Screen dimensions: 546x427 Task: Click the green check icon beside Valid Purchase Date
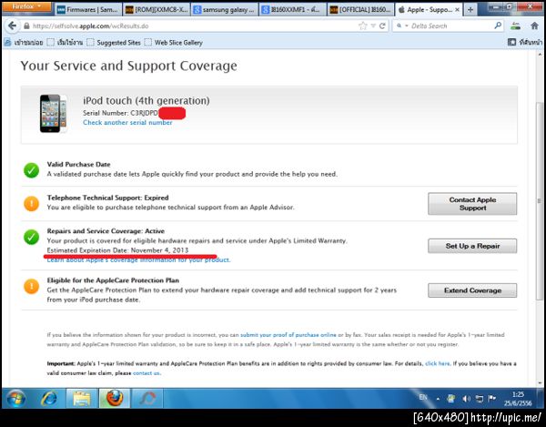(31, 170)
